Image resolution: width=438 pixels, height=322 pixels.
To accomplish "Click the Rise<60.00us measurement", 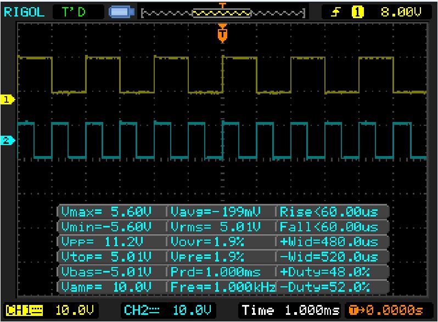I will tap(329, 212).
